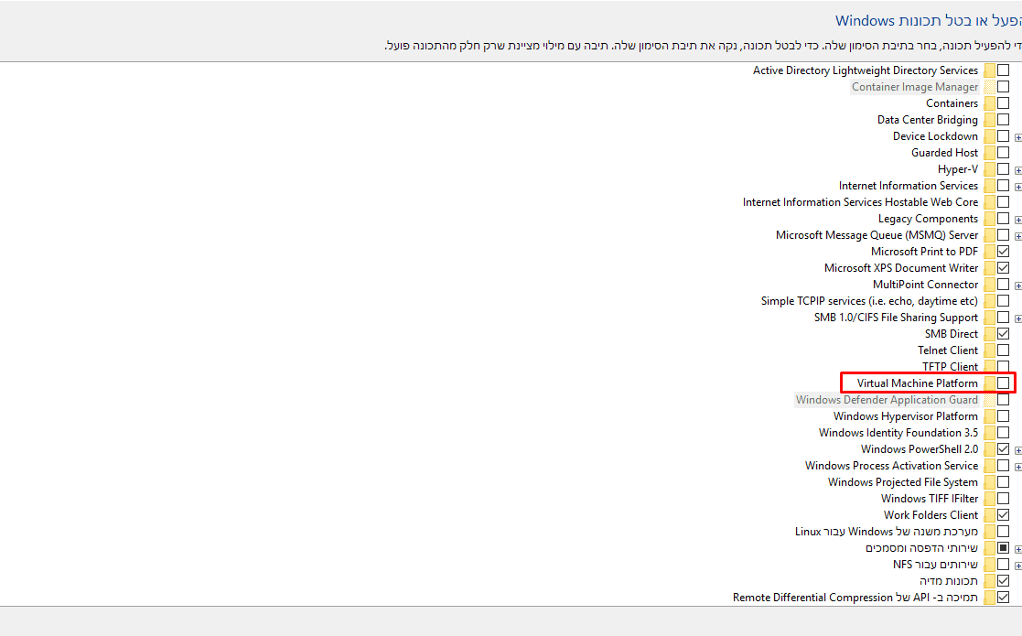Image resolution: width=1022 pixels, height=636 pixels.
Task: Disable Microsoft XPS Document Writer checkbox
Action: [1004, 268]
